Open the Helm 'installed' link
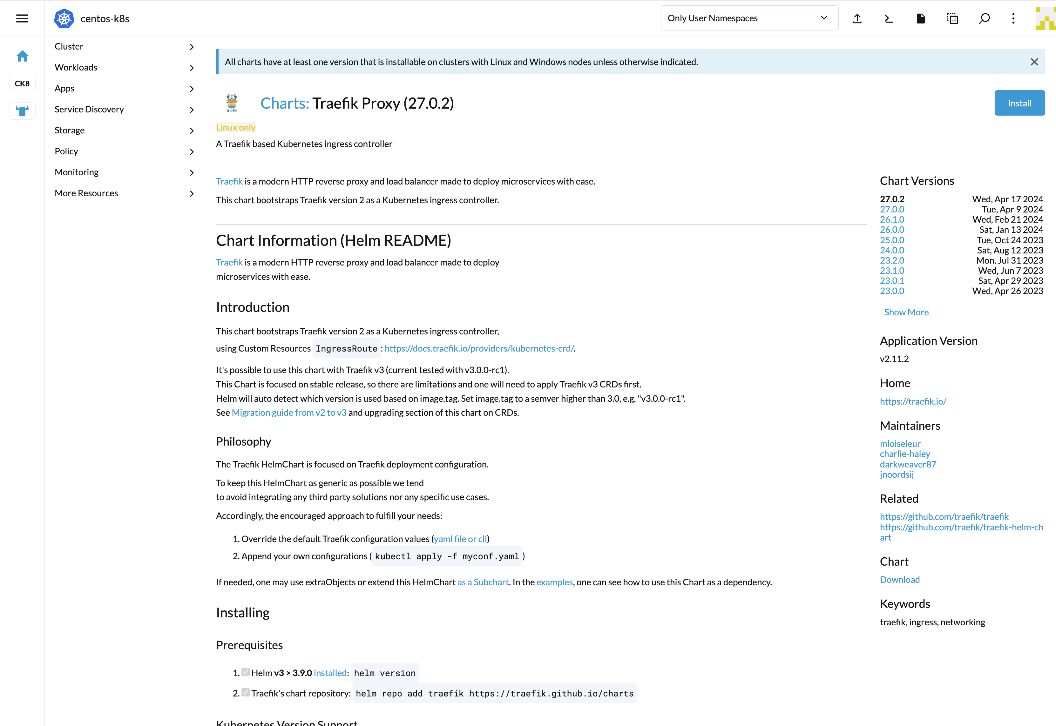The width and height of the screenshot is (1056, 726). [x=330, y=673]
